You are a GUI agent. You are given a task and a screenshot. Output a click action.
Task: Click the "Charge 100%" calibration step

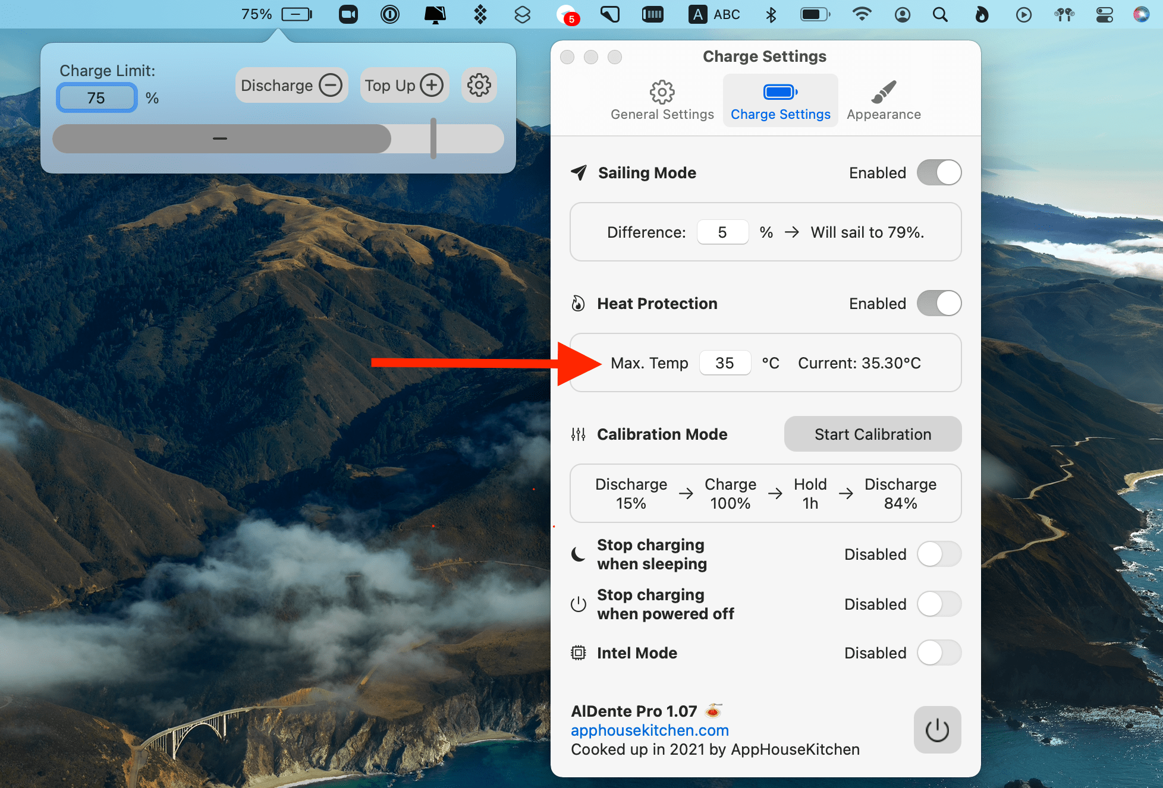click(x=731, y=493)
